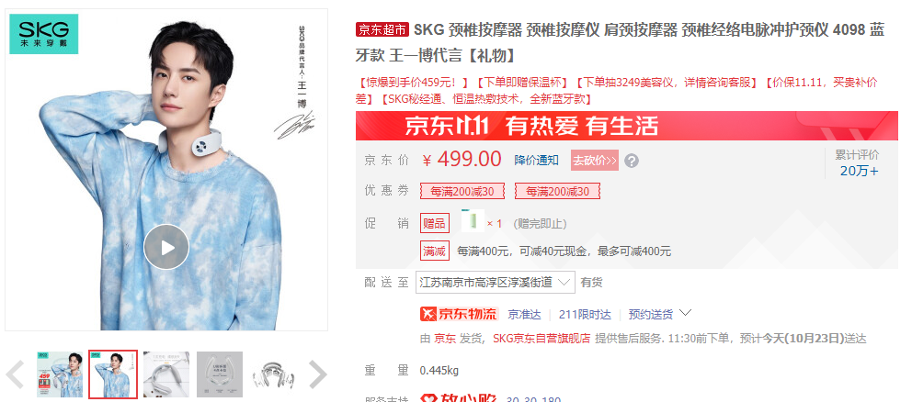
Task: Click the free gift thermos image
Action: pos(473,221)
